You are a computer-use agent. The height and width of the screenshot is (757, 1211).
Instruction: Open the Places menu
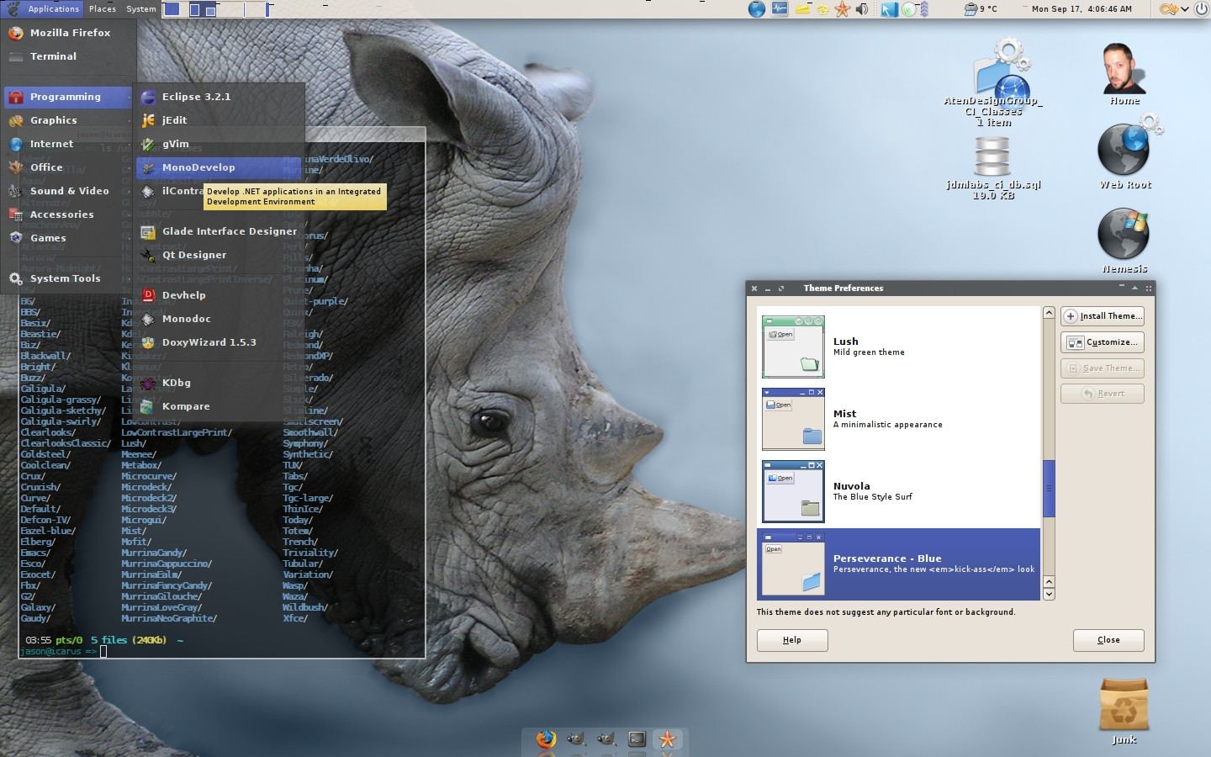[103, 9]
